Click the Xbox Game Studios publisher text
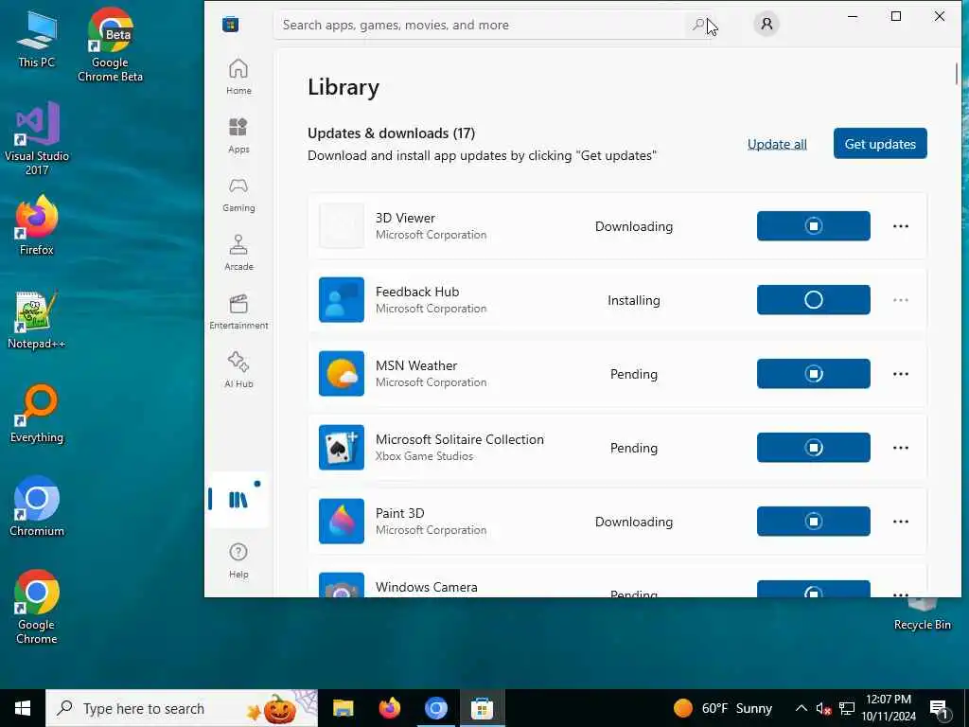 pos(425,456)
